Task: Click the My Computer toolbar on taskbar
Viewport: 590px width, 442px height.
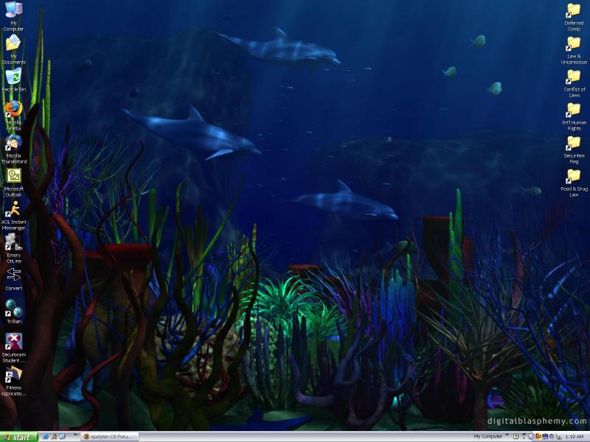Action: point(487,436)
